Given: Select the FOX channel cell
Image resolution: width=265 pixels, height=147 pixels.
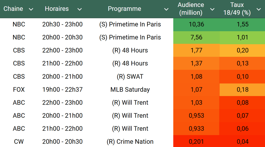Looking at the screenshot, I should click(x=19, y=90).
